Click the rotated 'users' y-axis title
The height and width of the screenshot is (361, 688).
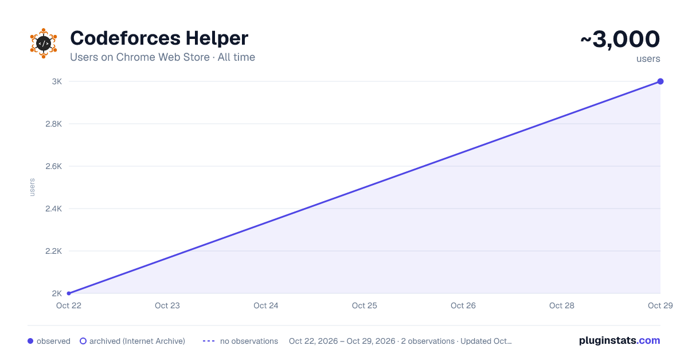click(32, 187)
